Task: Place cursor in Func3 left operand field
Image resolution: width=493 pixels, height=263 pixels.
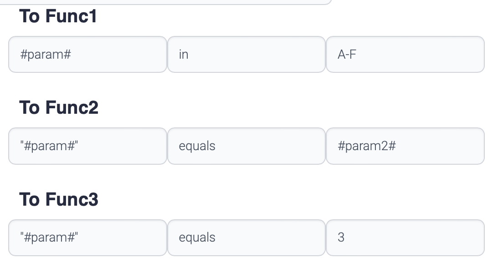Action: pos(87,238)
